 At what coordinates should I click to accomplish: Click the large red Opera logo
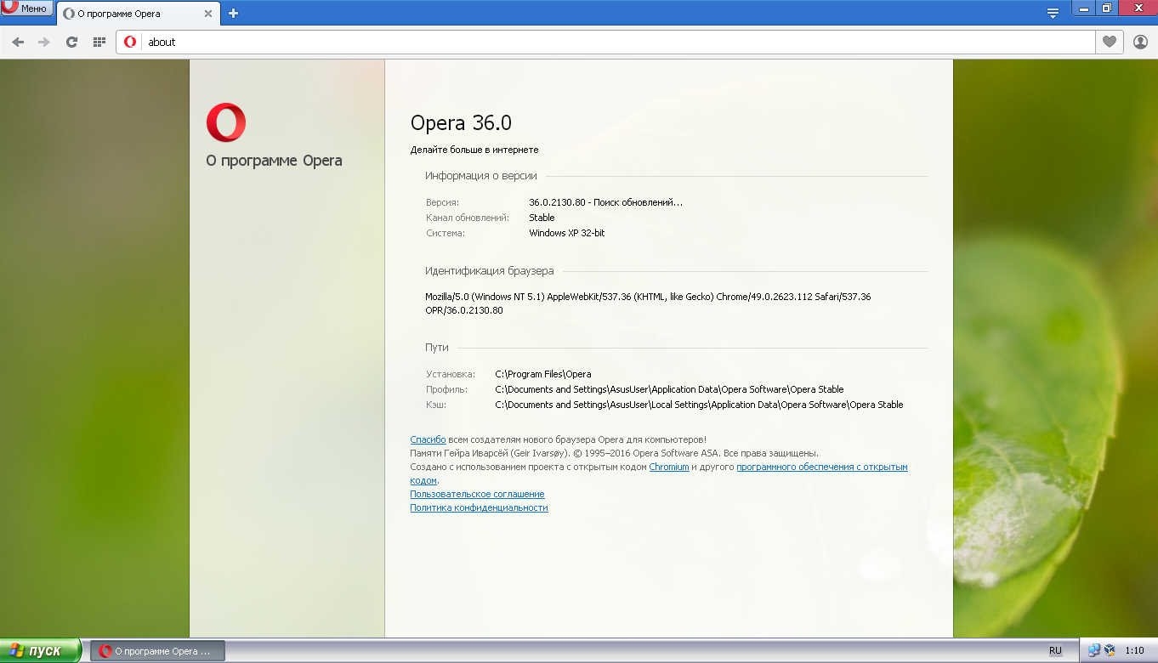[226, 122]
